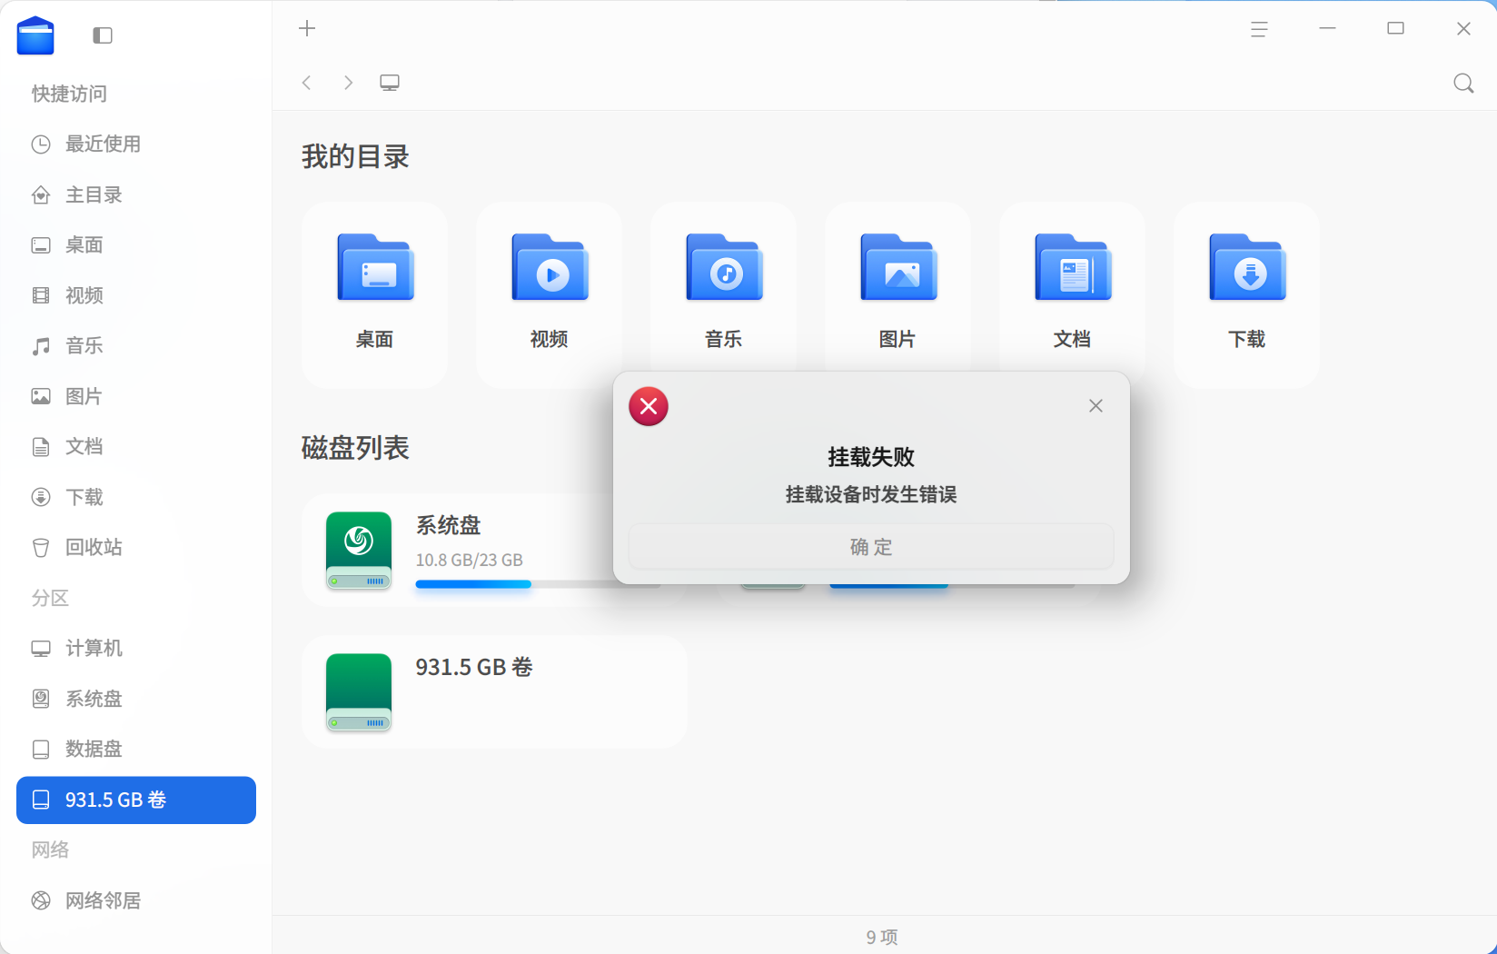Click 确定 in the mount failed dialog
1497x954 pixels.
[x=871, y=547]
